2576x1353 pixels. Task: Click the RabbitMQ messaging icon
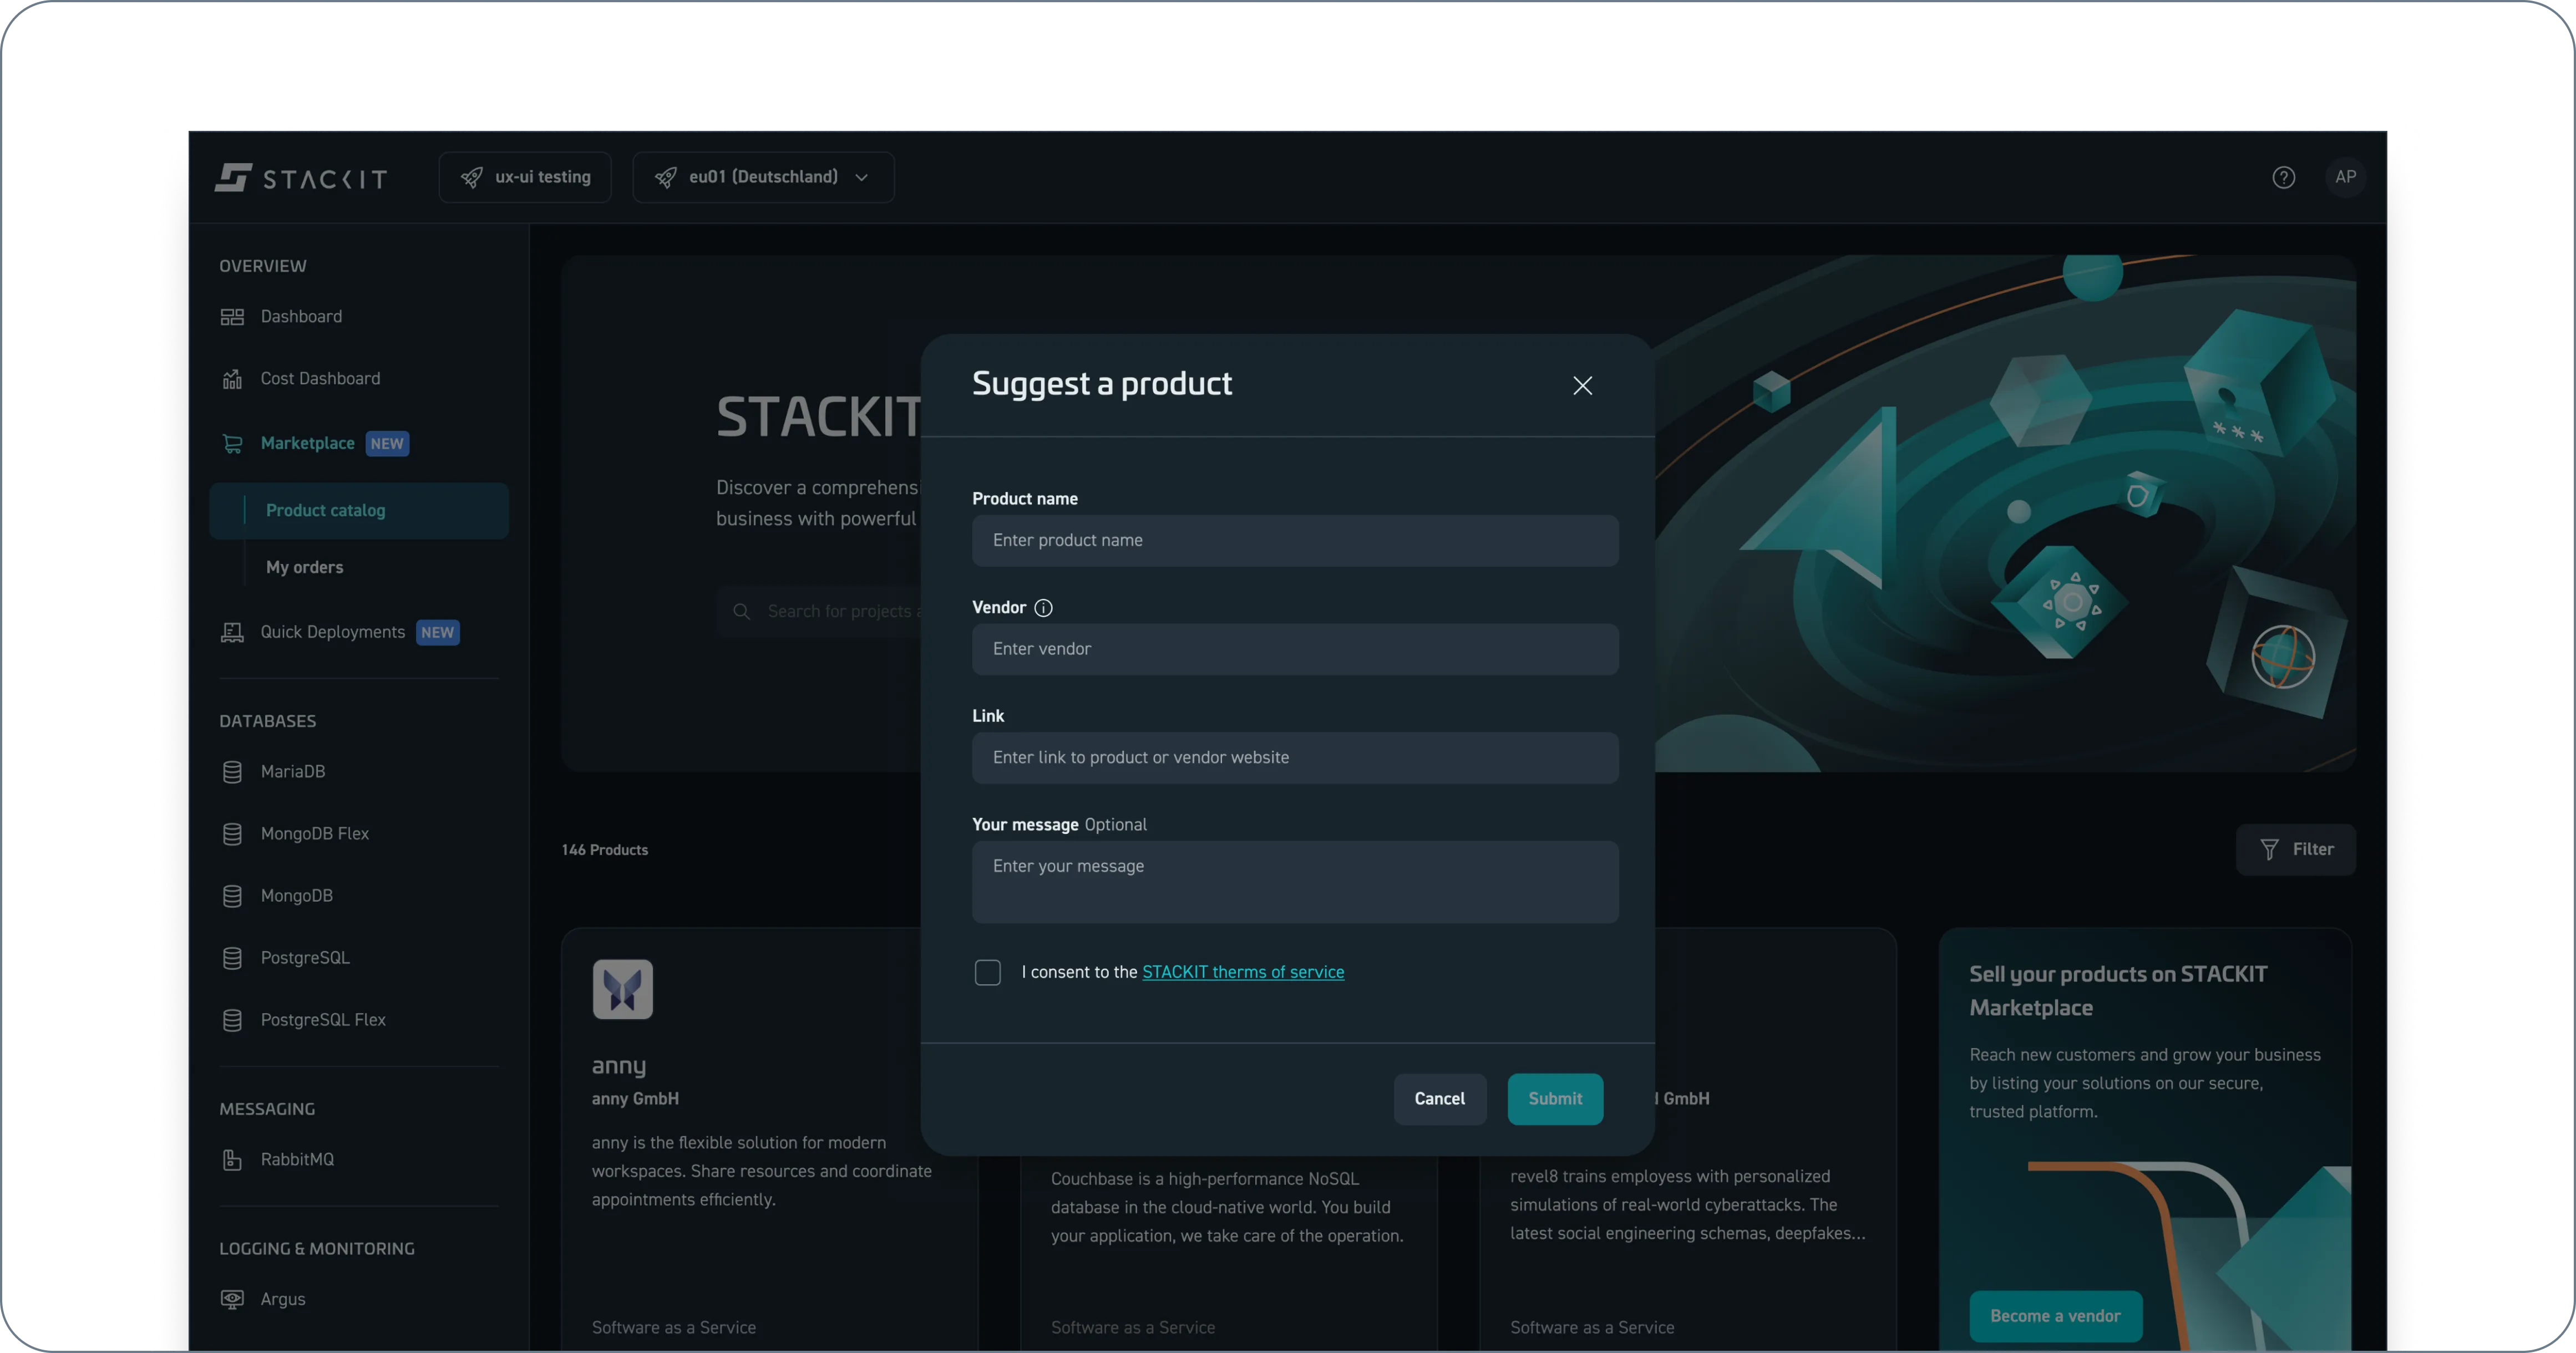coord(232,1160)
